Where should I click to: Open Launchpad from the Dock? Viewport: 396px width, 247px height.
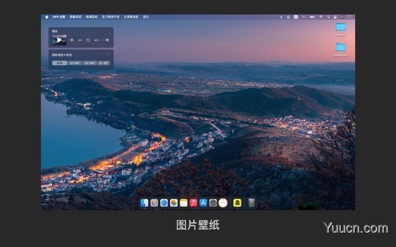(x=154, y=203)
